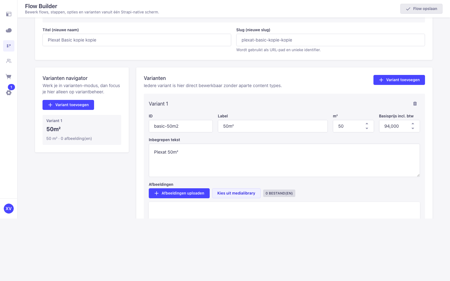Focus the Titel (nieuwe naam) field
Viewport: 450px width, 281px height.
pyautogui.click(x=137, y=40)
